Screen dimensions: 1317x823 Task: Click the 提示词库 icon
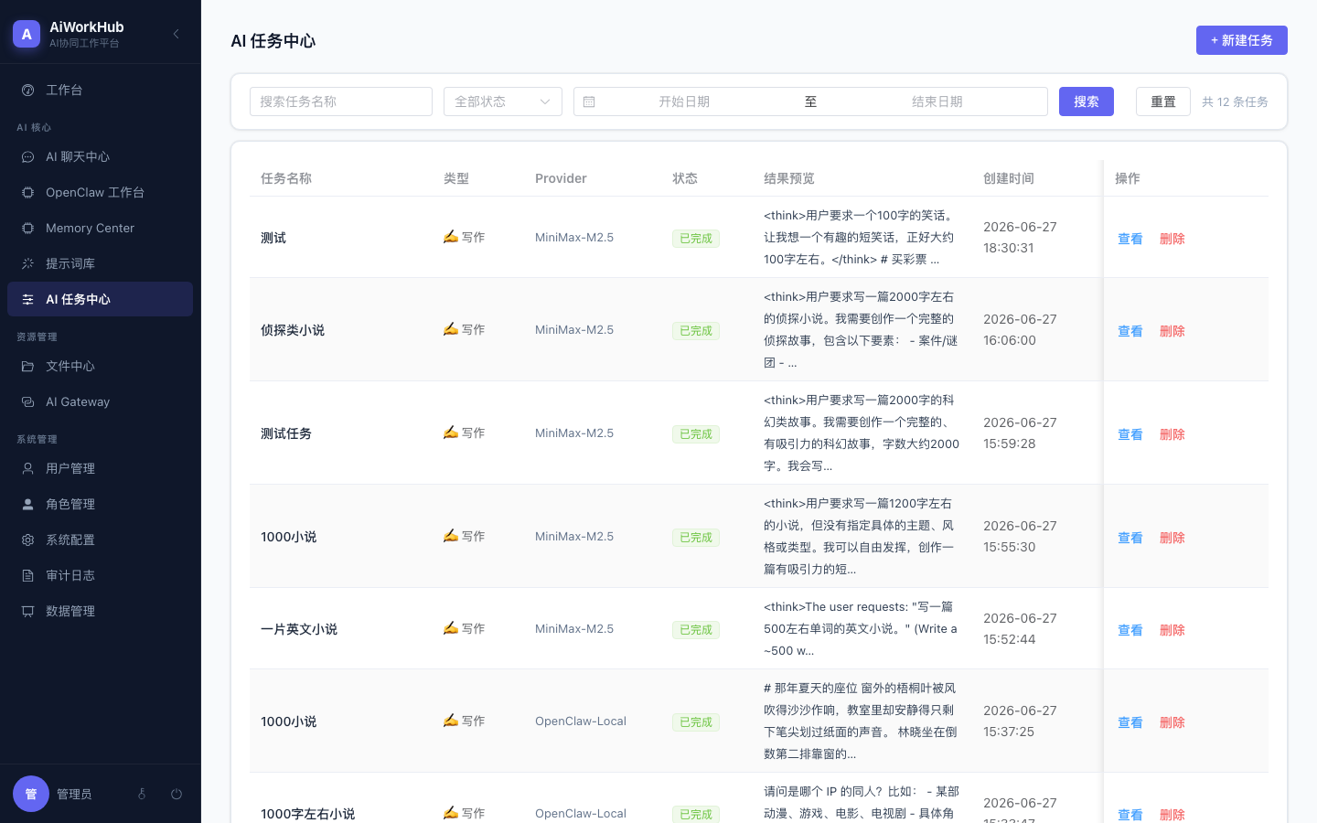27,263
